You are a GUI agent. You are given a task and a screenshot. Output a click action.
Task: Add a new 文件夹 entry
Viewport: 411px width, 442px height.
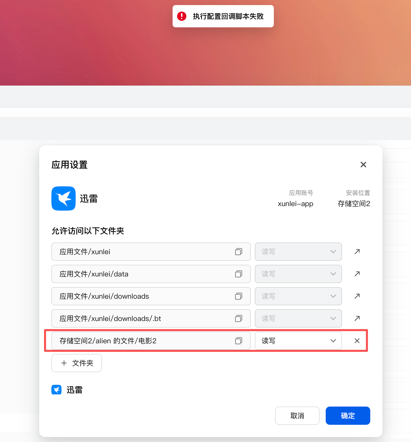77,363
